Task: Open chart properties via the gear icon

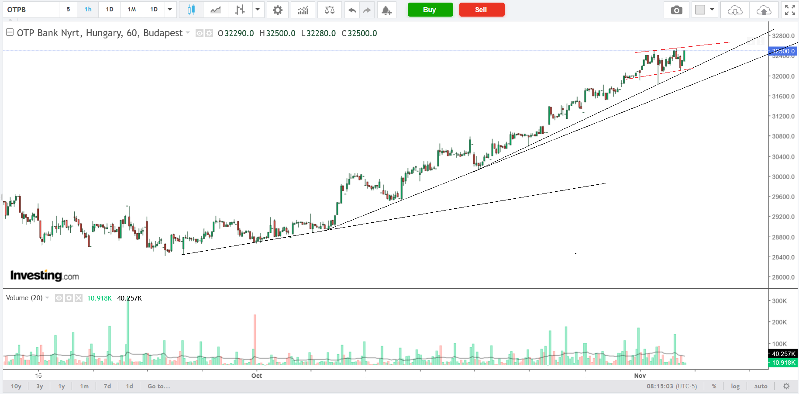Action: (278, 10)
